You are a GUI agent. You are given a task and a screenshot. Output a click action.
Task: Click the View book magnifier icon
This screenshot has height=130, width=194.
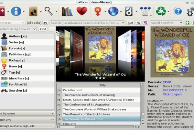(x=48, y=11)
